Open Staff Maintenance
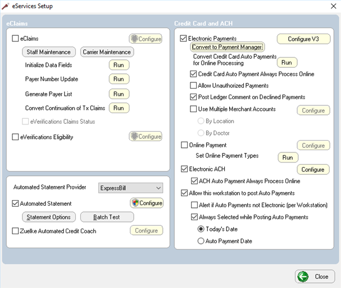341x288 pixels. pyautogui.click(x=49, y=52)
